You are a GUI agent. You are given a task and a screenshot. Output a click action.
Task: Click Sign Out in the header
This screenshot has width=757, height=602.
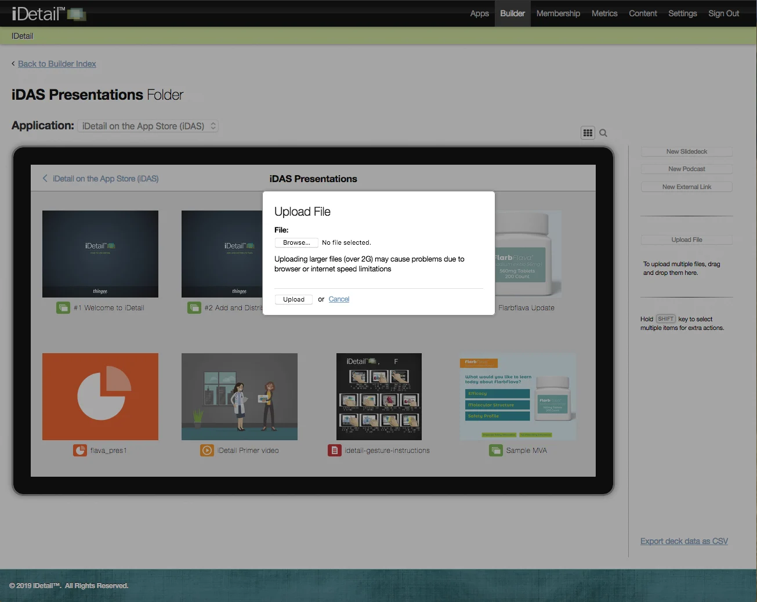(x=724, y=13)
